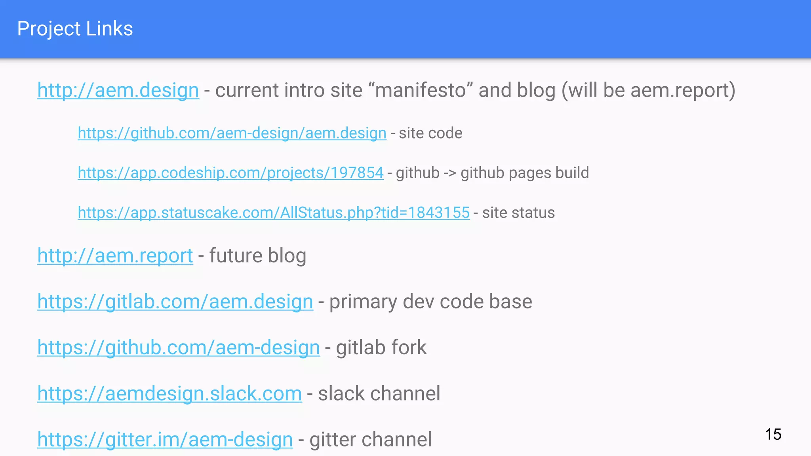Viewport: 811px width, 456px height.
Task: Click the 'site code' description text
Action: click(x=430, y=133)
